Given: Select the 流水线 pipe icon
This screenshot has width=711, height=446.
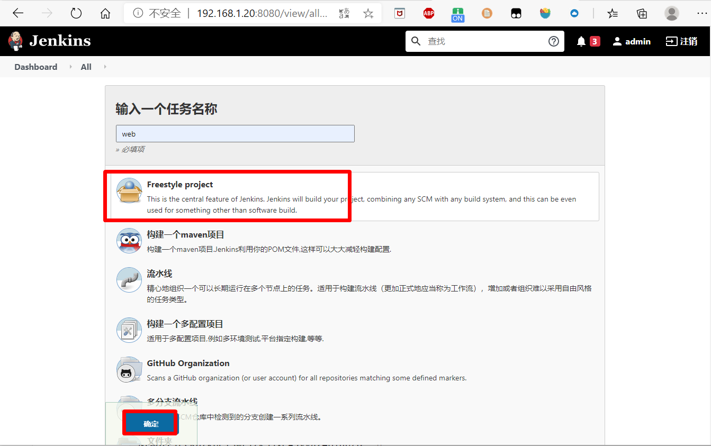Looking at the screenshot, I should 129,280.
